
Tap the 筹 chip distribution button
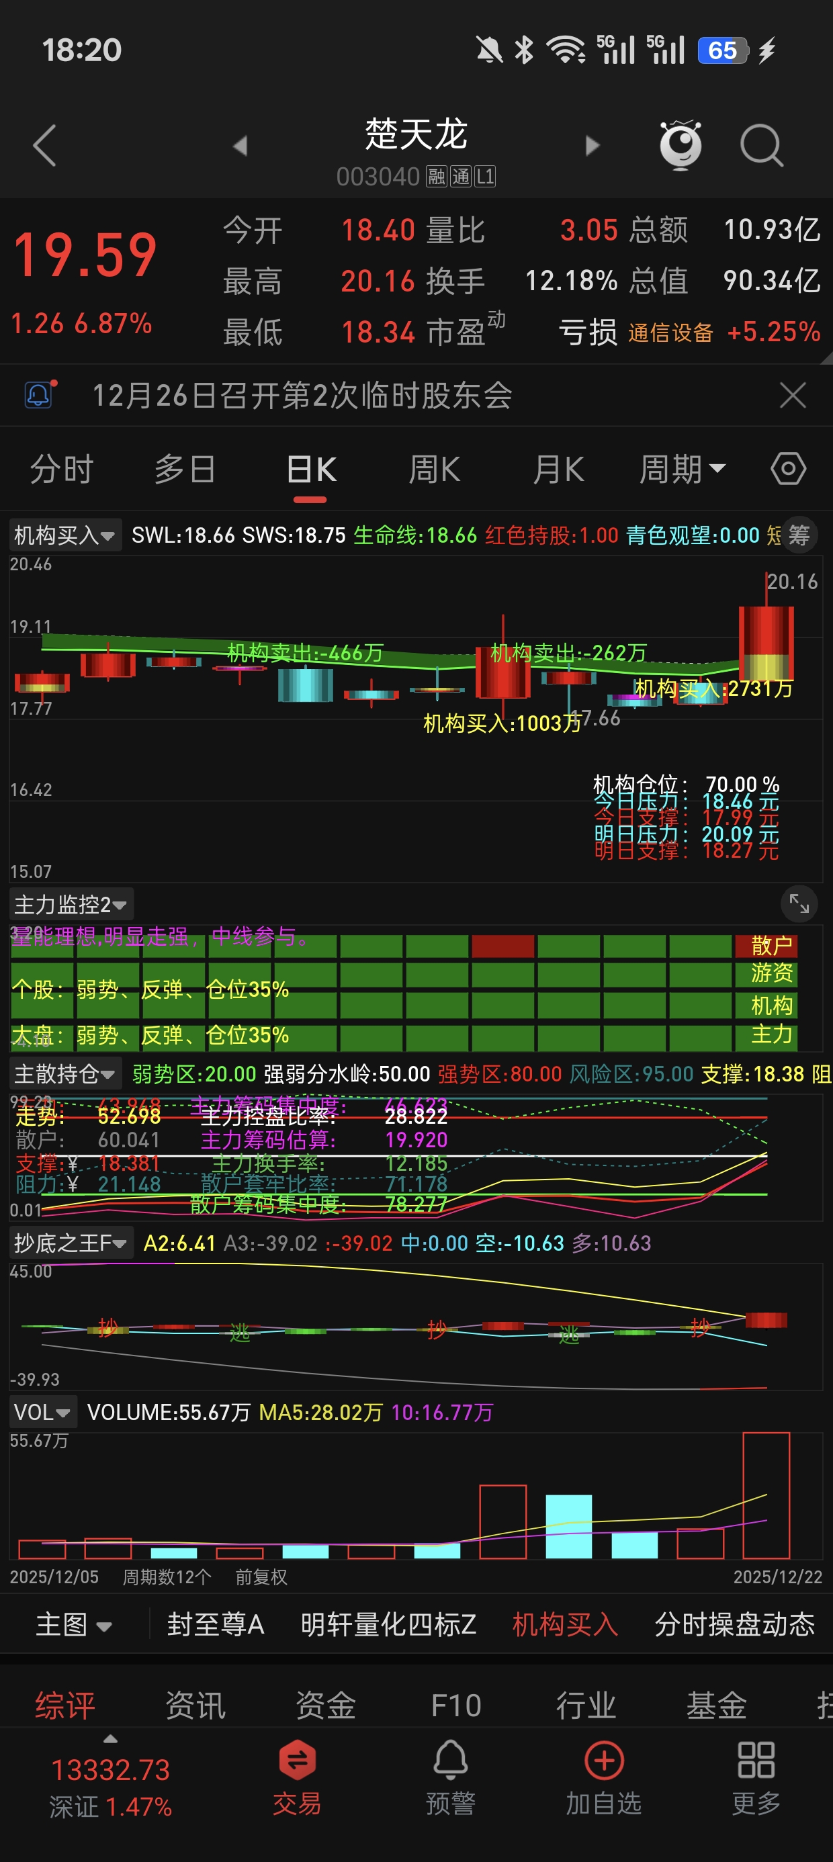click(799, 535)
